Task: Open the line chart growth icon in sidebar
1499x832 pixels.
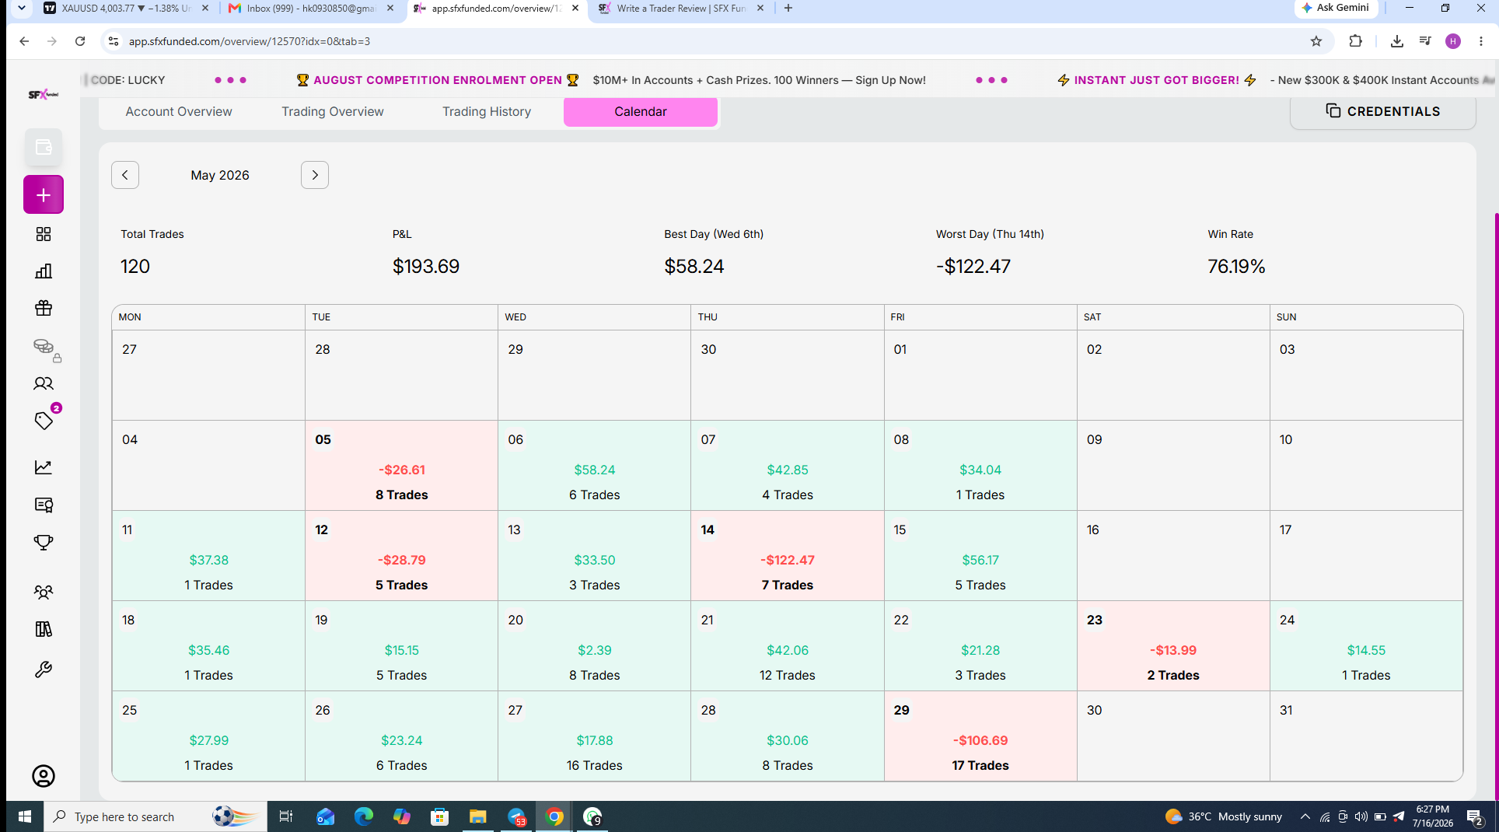Action: coord(44,467)
